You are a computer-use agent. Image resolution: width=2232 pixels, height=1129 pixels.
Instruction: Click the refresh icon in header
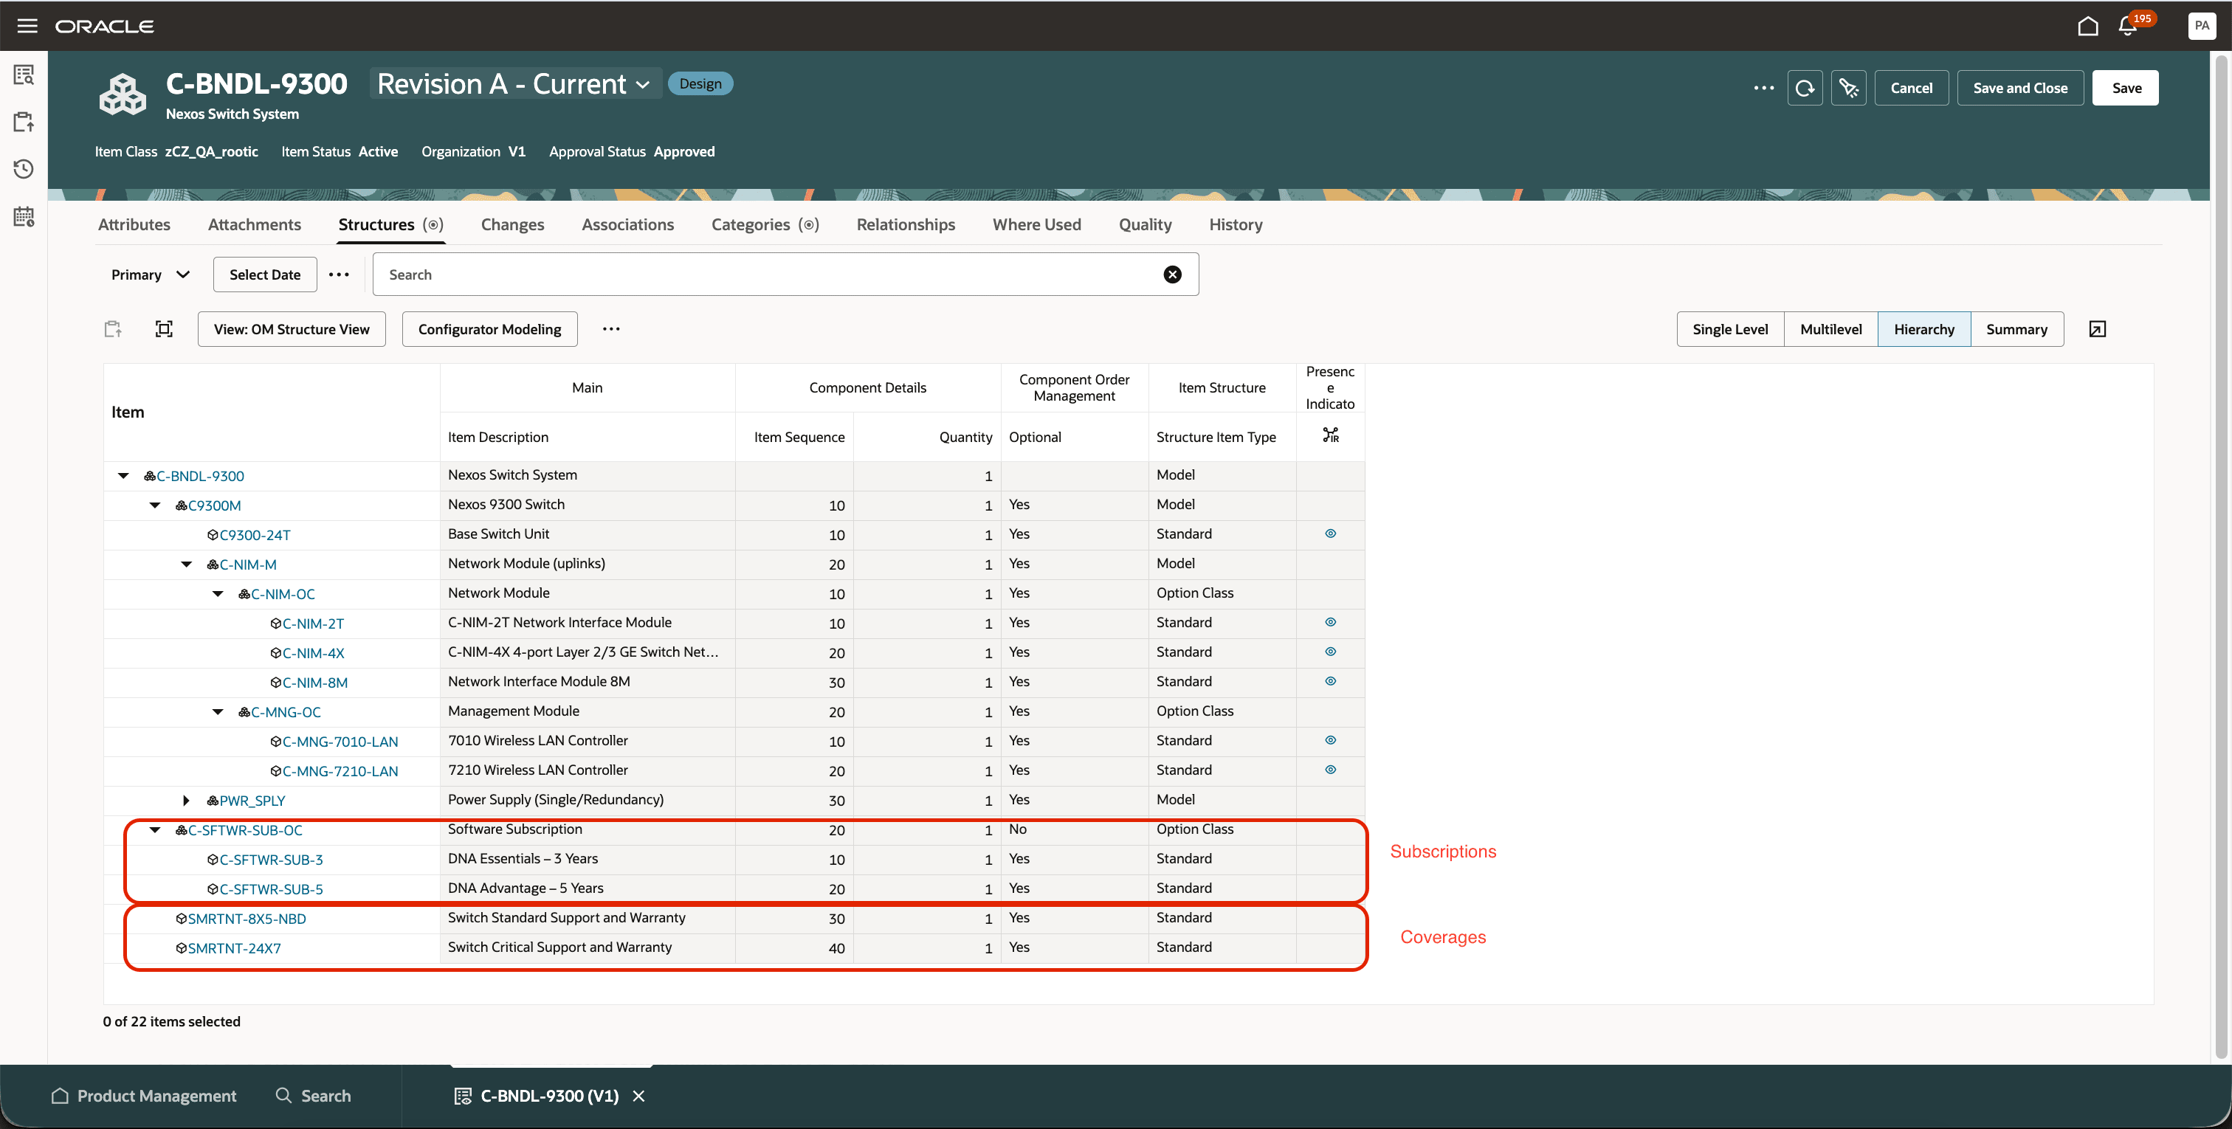1805,88
